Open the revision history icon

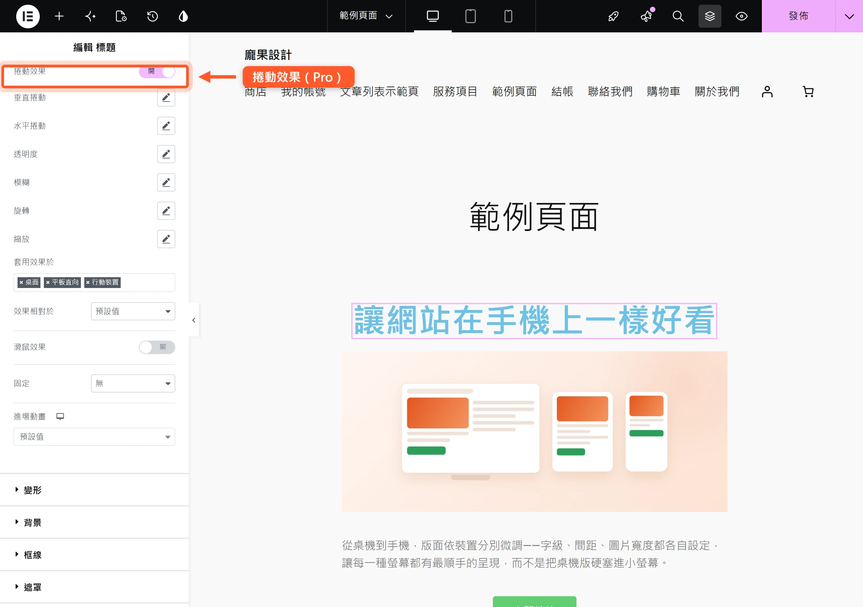(x=152, y=16)
